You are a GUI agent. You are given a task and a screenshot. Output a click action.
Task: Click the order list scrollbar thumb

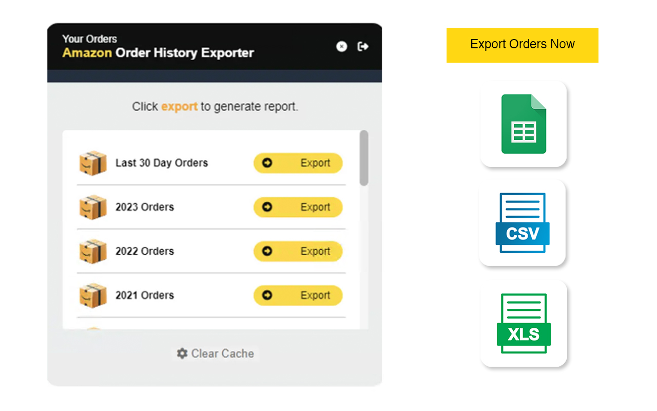pos(364,158)
